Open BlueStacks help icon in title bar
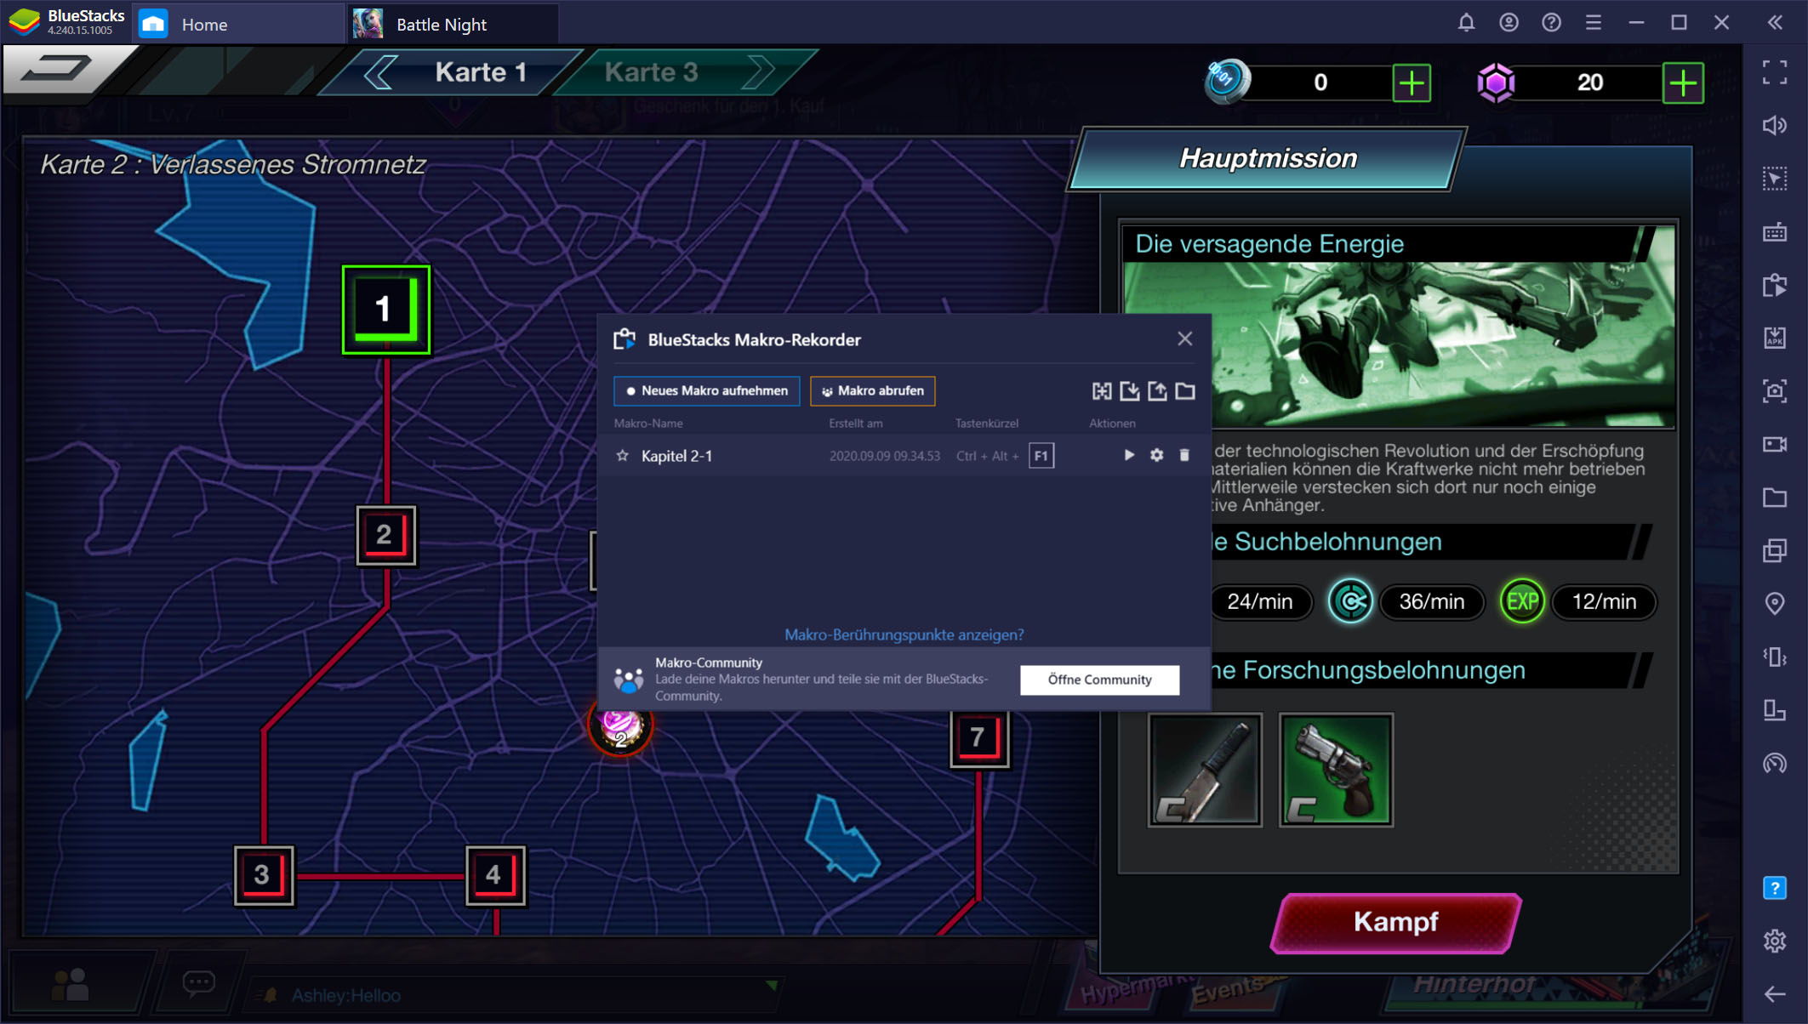The width and height of the screenshot is (1808, 1024). tap(1551, 23)
